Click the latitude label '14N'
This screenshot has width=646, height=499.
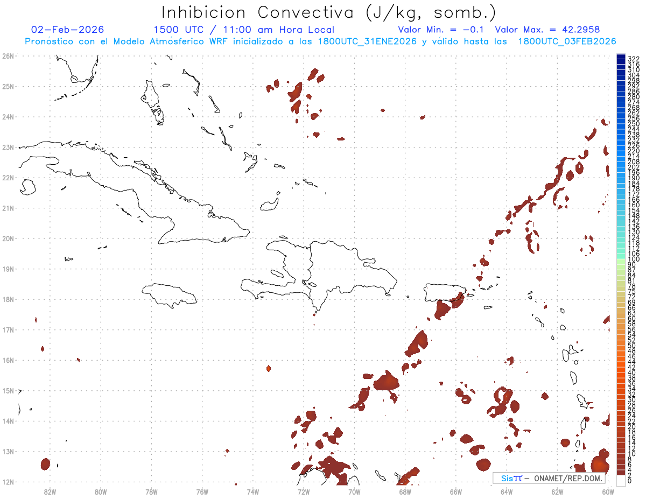tap(8, 421)
